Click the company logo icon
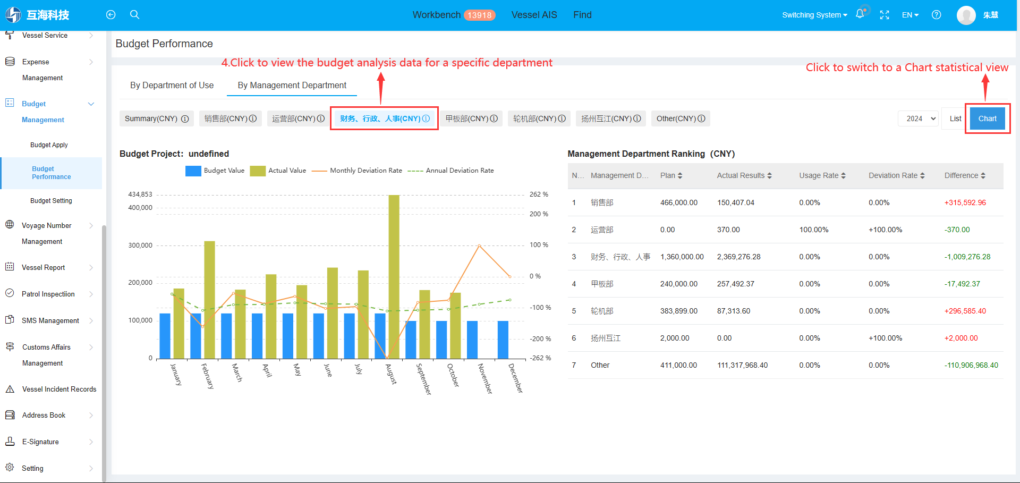 coord(13,15)
